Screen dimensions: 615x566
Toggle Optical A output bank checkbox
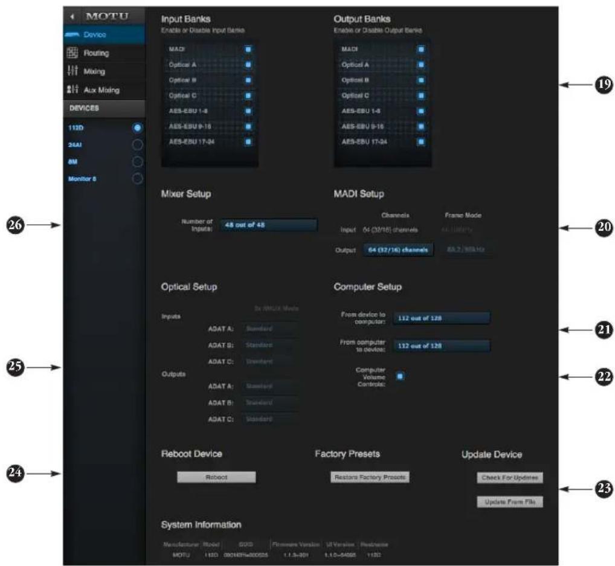click(421, 65)
